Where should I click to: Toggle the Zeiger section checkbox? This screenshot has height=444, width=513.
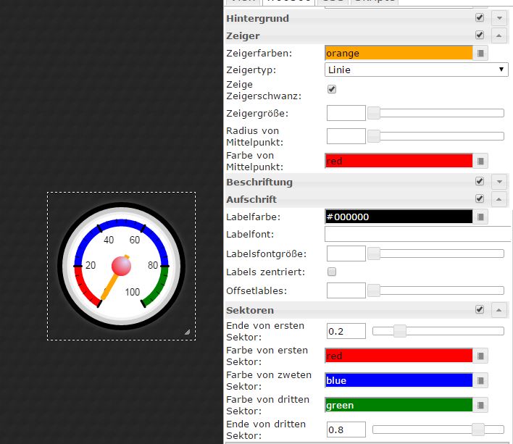click(x=480, y=35)
